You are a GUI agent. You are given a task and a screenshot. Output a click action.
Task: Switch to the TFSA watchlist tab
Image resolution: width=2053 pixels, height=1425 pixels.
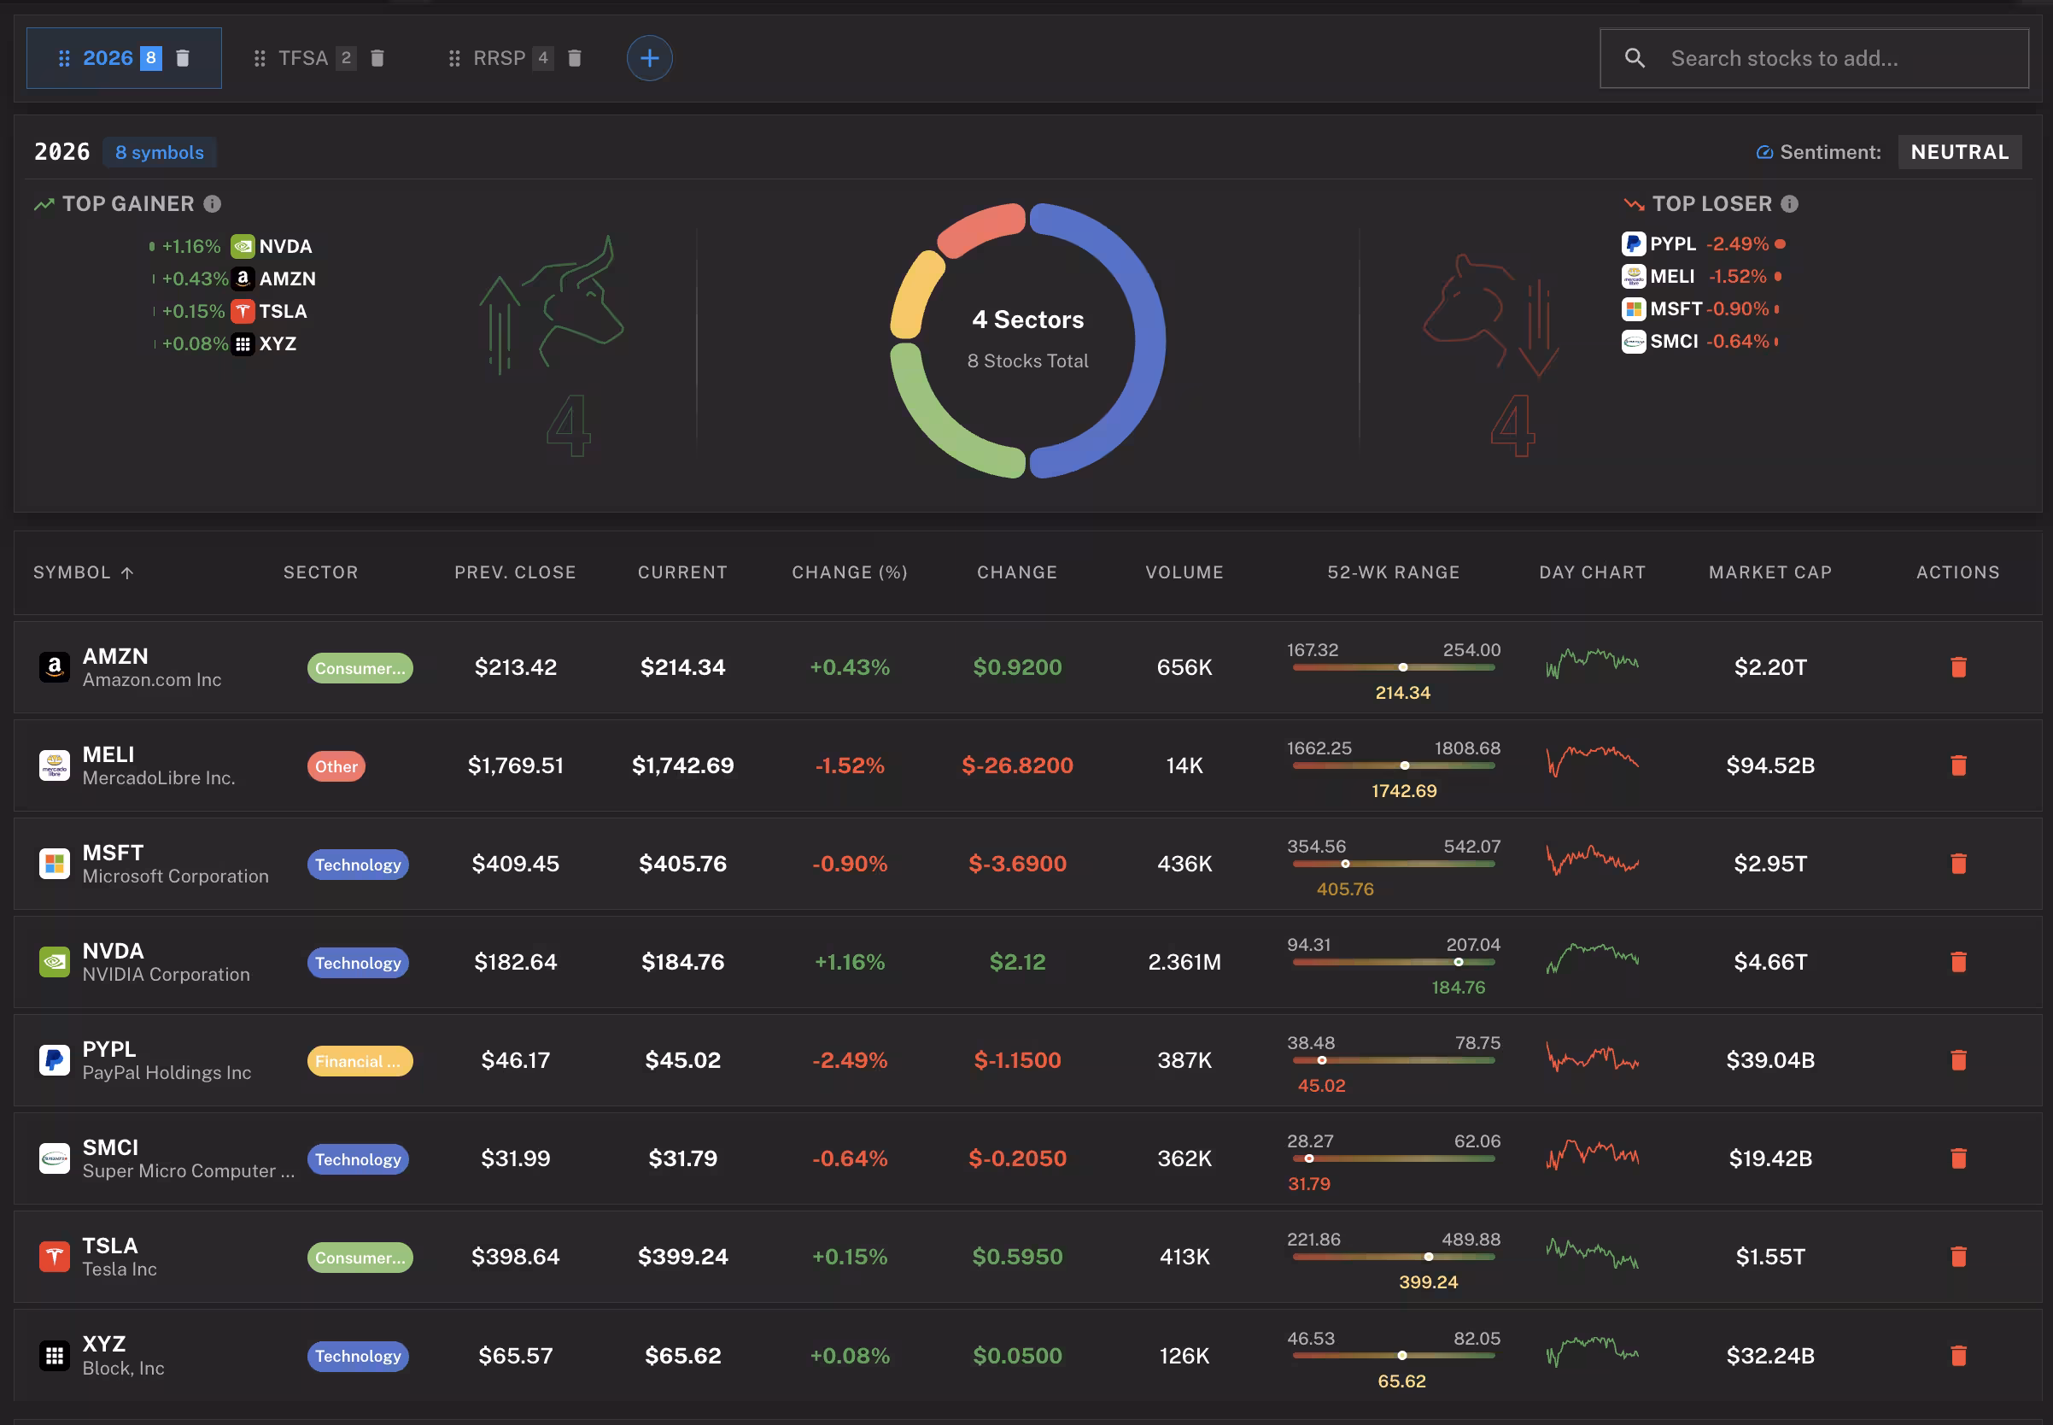point(305,57)
